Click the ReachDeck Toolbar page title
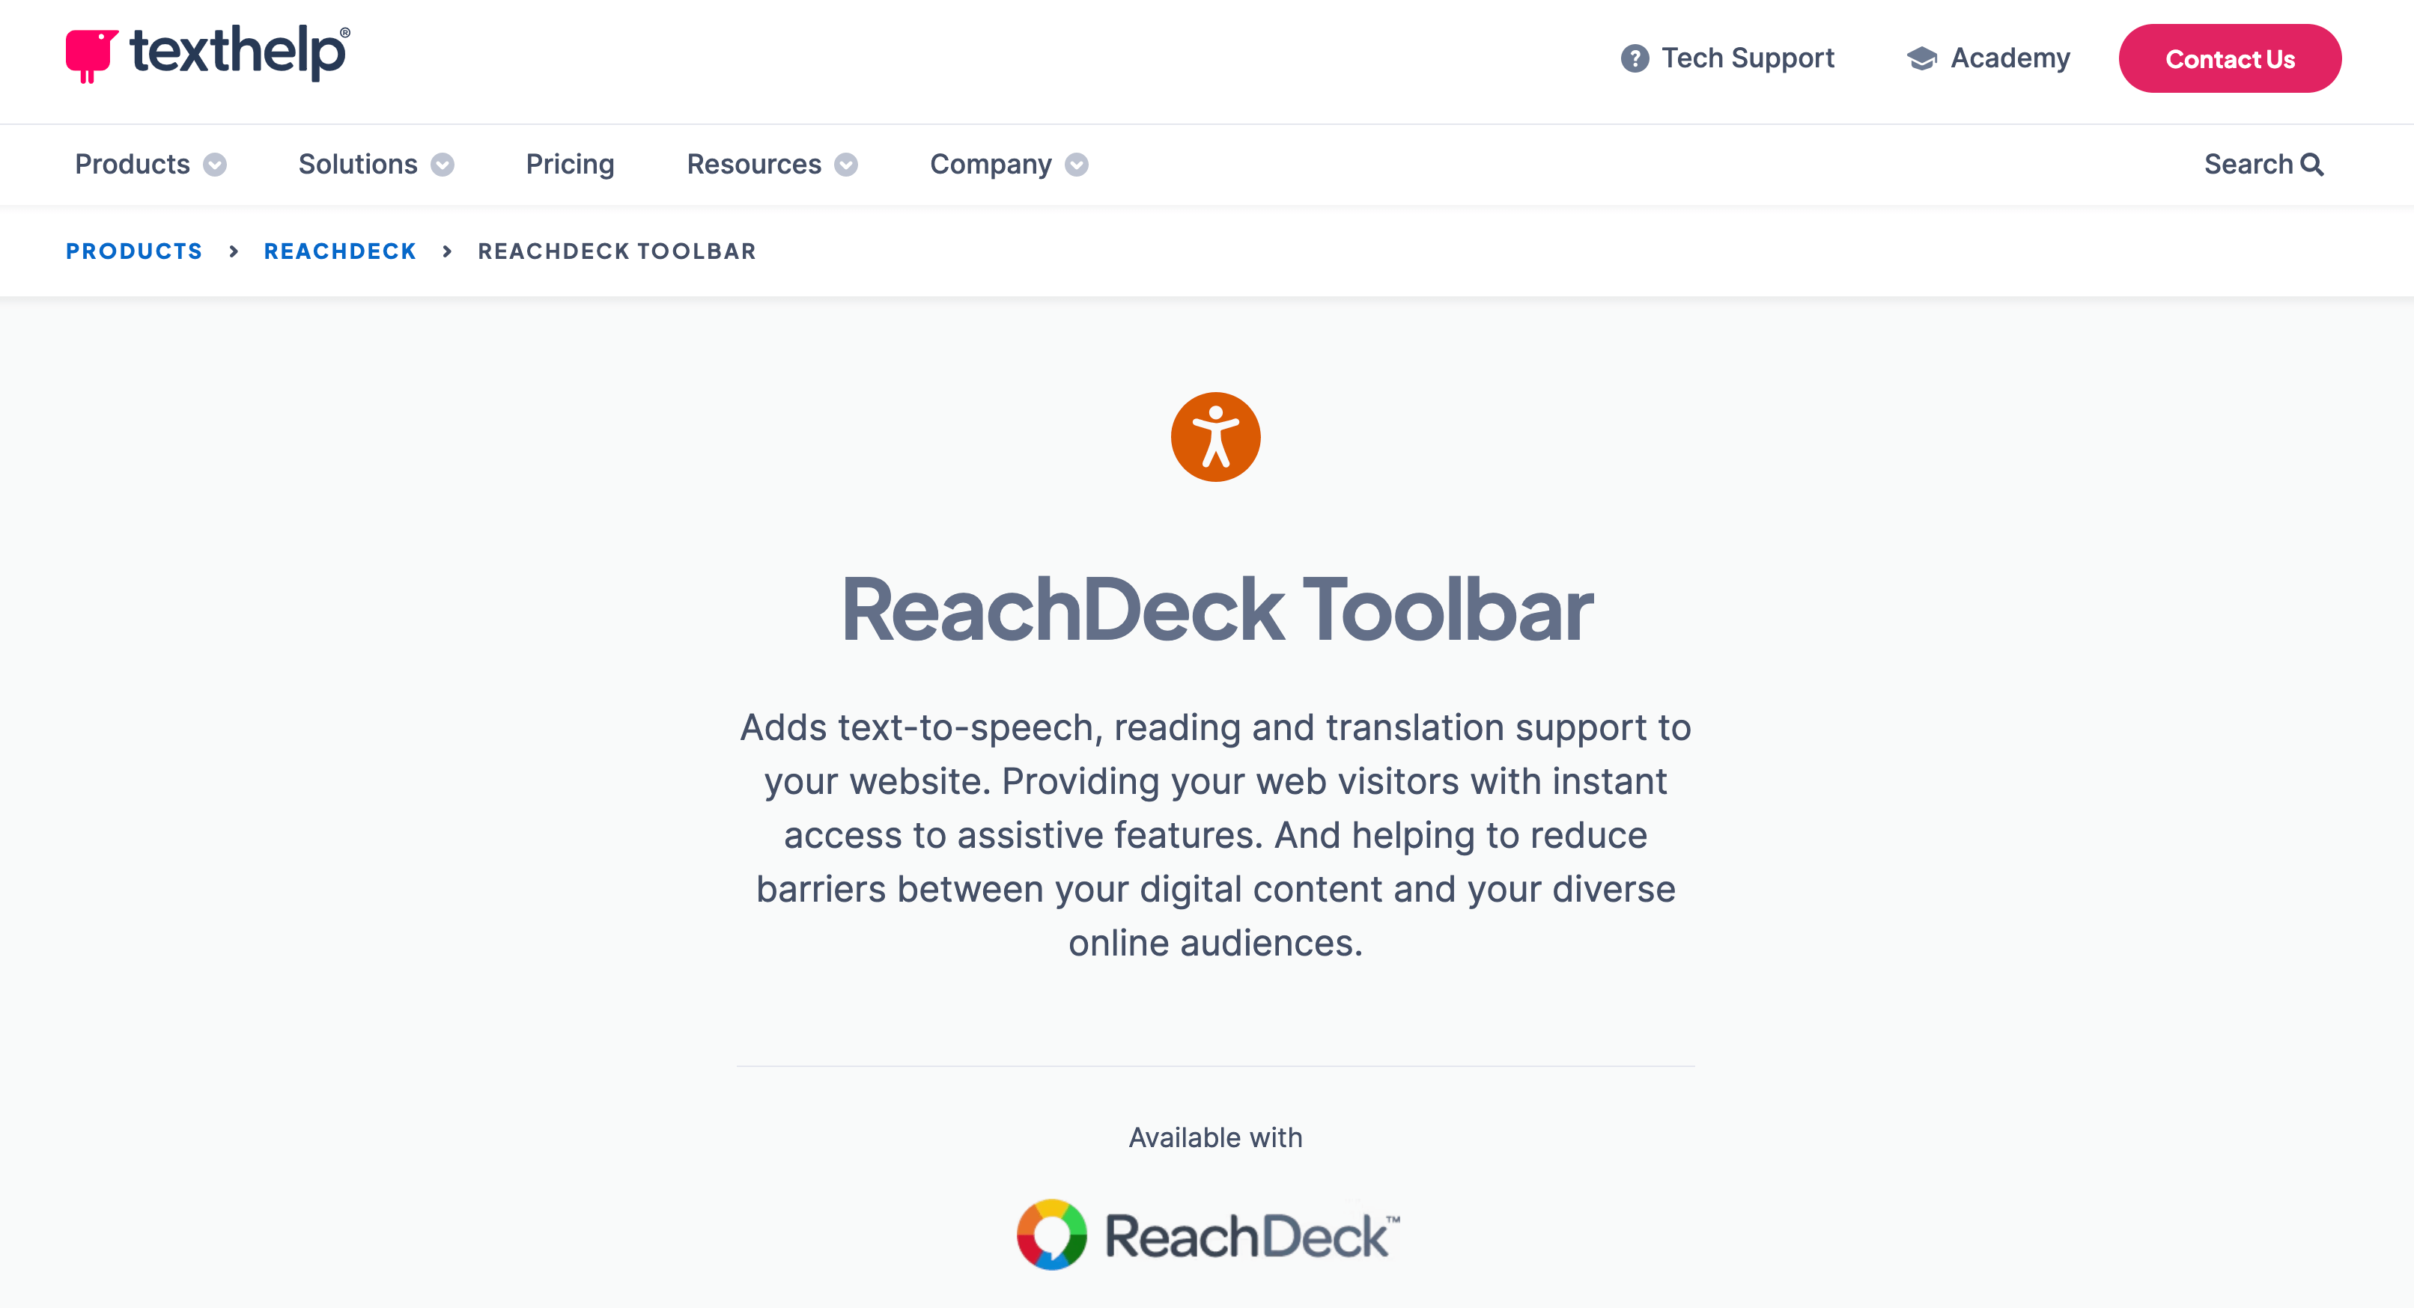This screenshot has height=1308, width=2414. (x=1215, y=609)
